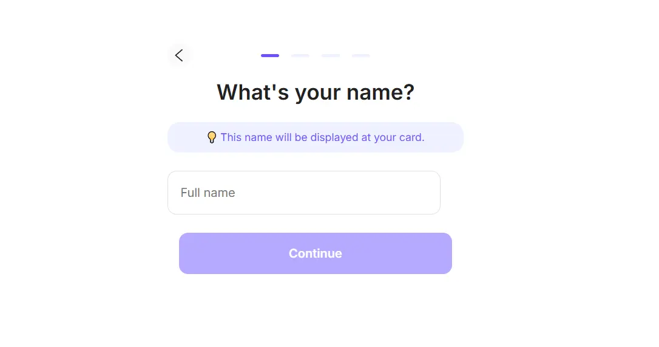Screen dimensions: 659x347
Task: Click the "What's your name?" heading
Action: coord(315,92)
